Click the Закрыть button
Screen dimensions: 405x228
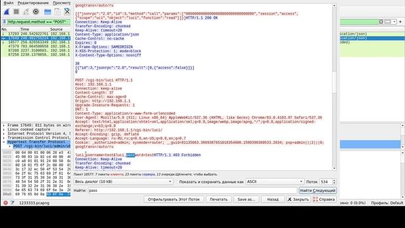click(x=298, y=199)
